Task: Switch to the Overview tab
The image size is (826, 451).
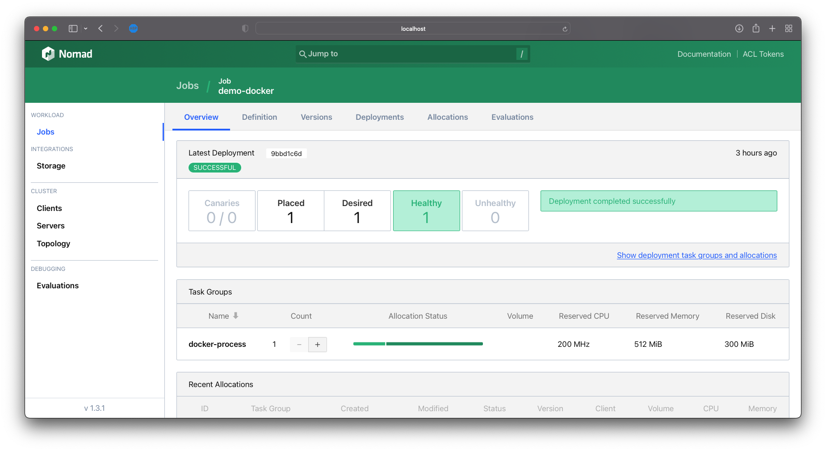Action: (201, 117)
